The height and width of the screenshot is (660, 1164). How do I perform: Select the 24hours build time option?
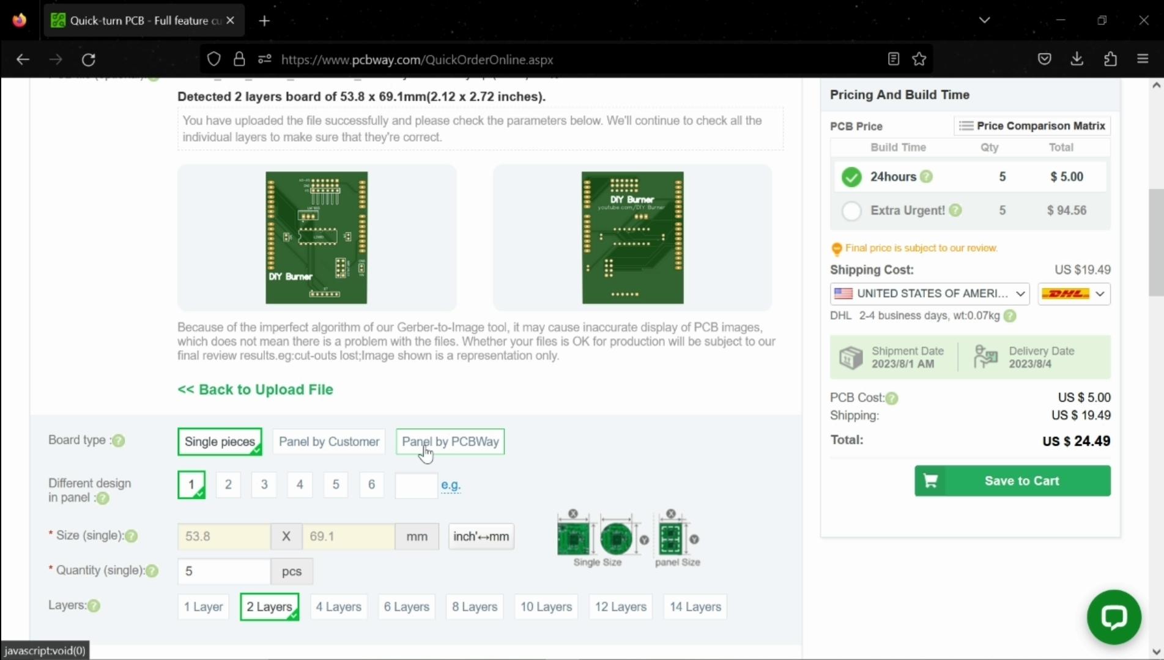[x=851, y=177]
